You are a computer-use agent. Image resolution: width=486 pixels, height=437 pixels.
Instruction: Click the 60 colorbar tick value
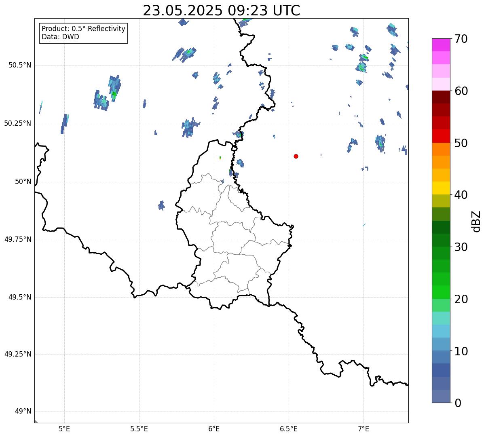(x=461, y=91)
